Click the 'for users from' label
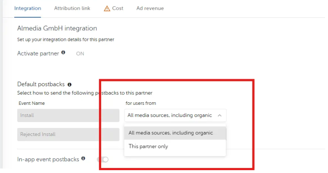The image size is (328, 173). (141, 103)
